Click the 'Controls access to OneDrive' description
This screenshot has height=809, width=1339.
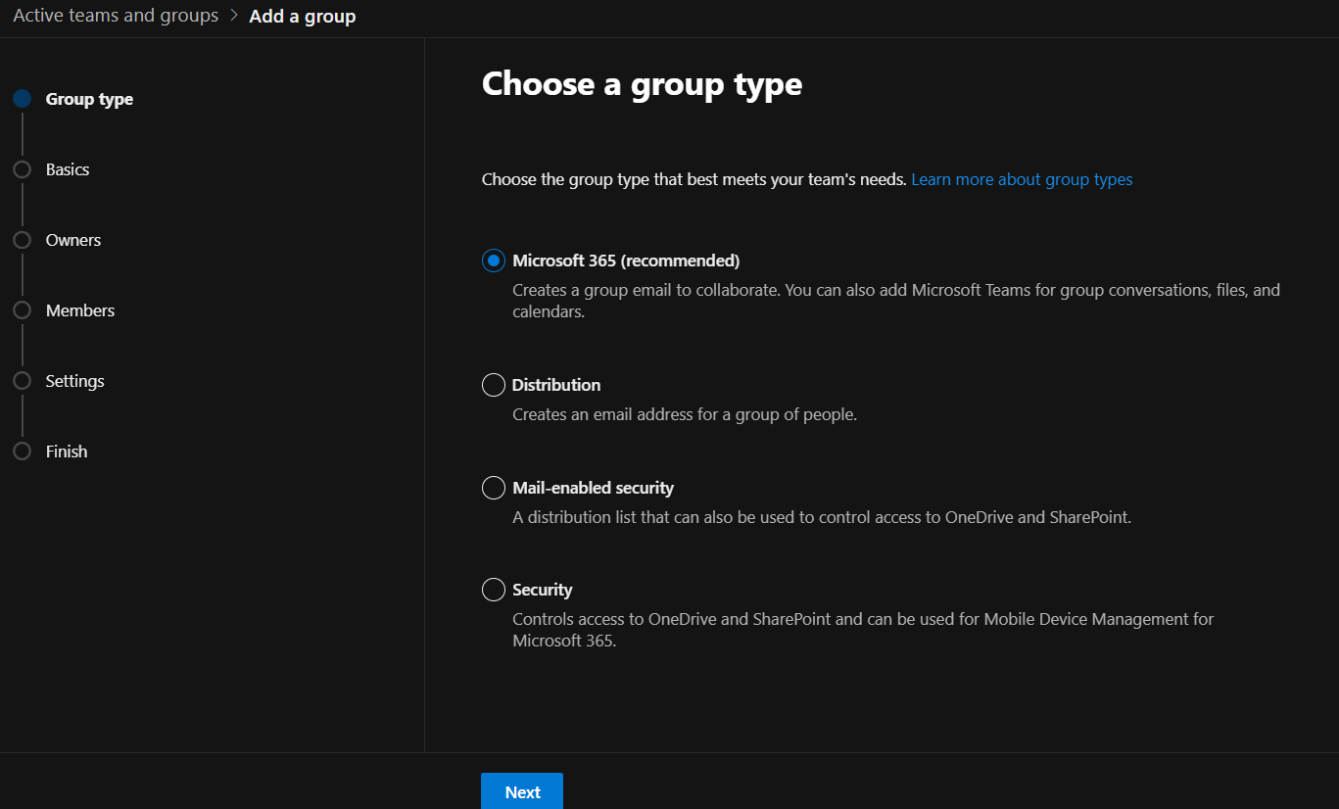pos(863,630)
